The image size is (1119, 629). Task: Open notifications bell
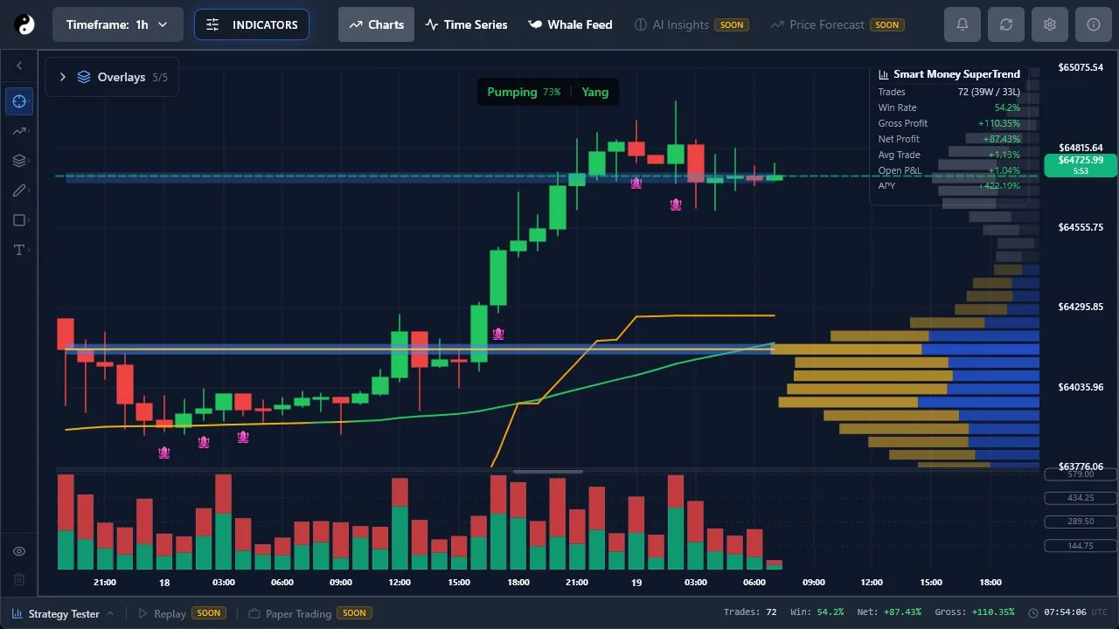[963, 24]
